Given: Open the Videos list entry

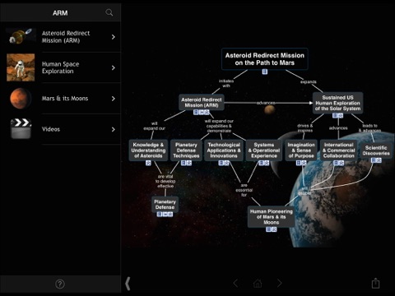Looking at the screenshot, I should [60, 129].
